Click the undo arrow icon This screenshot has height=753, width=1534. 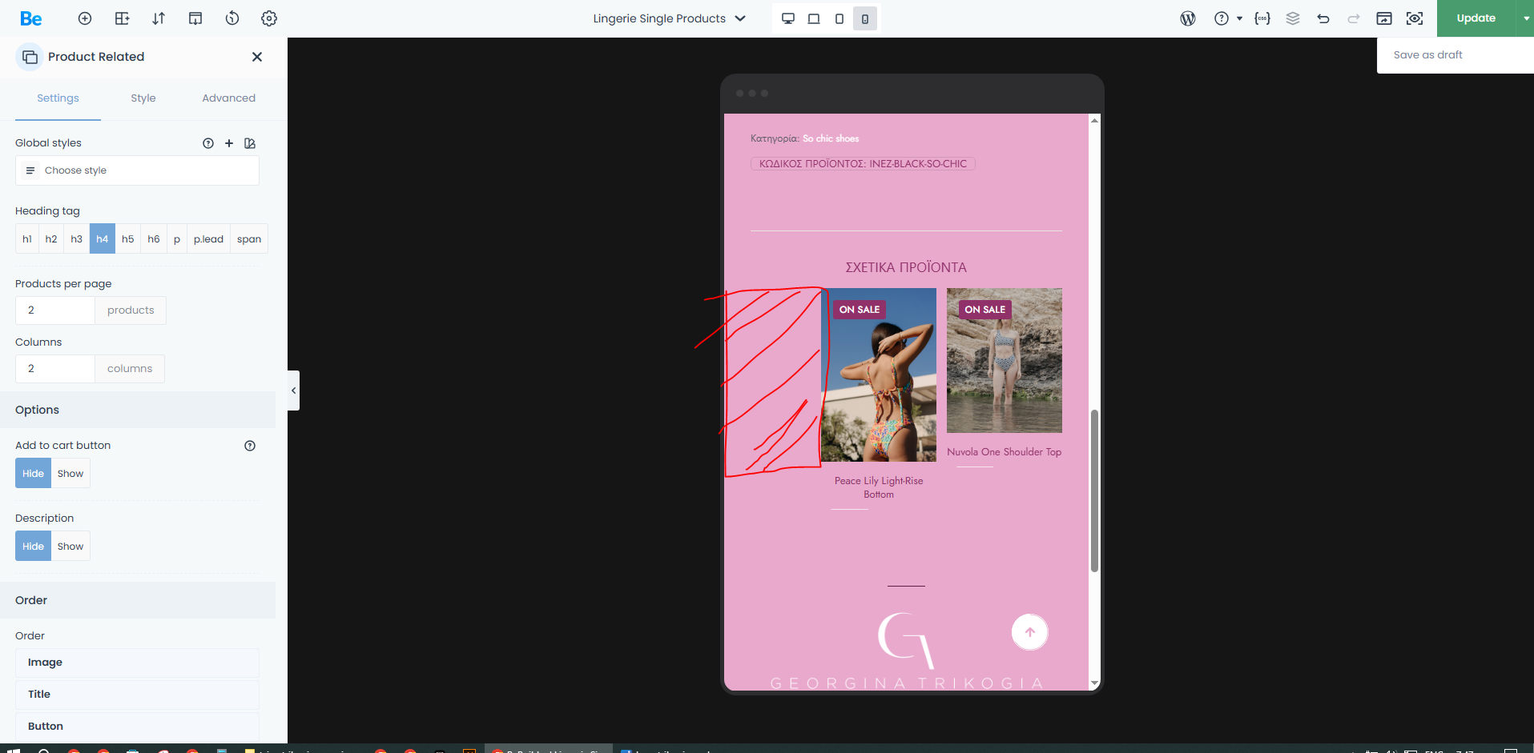pos(1323,18)
